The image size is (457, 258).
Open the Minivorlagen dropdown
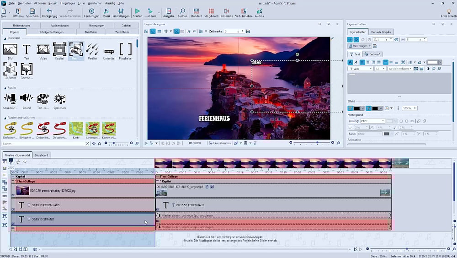tap(360, 46)
